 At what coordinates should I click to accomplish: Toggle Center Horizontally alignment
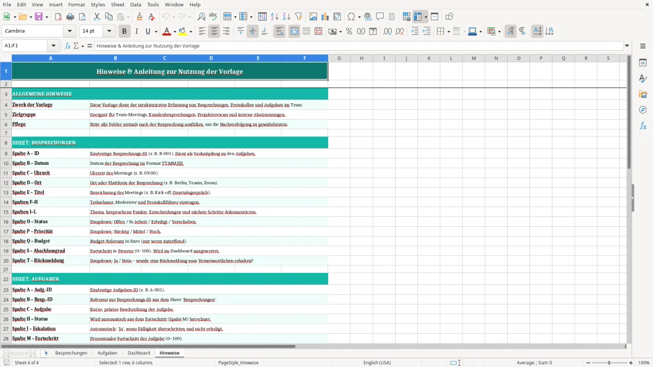pyautogui.click(x=214, y=32)
